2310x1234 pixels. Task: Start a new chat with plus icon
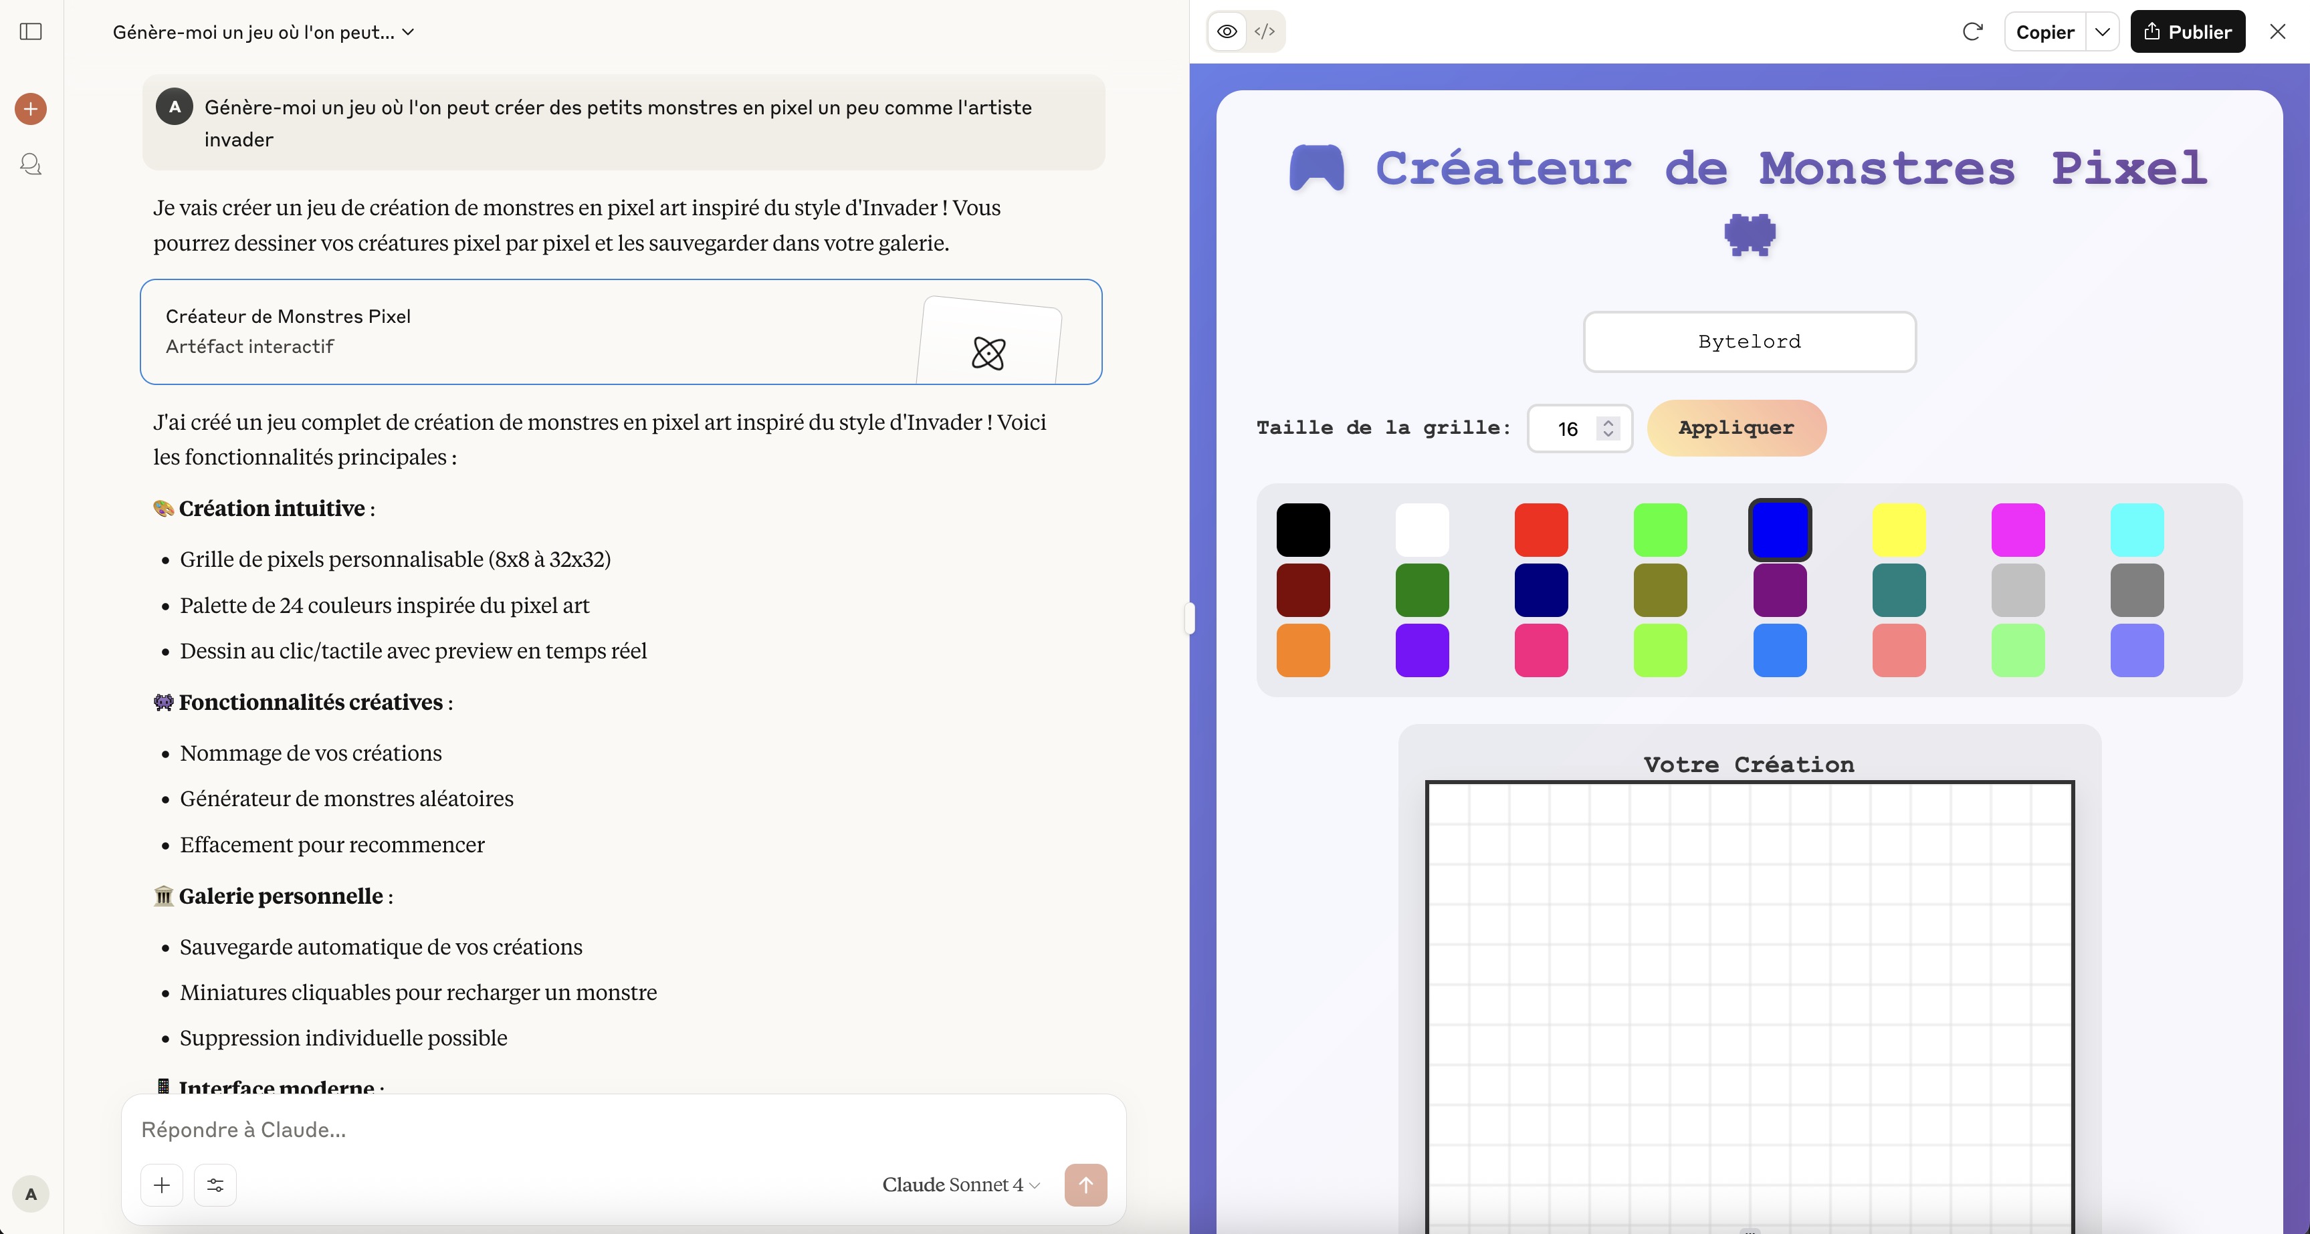(31, 110)
